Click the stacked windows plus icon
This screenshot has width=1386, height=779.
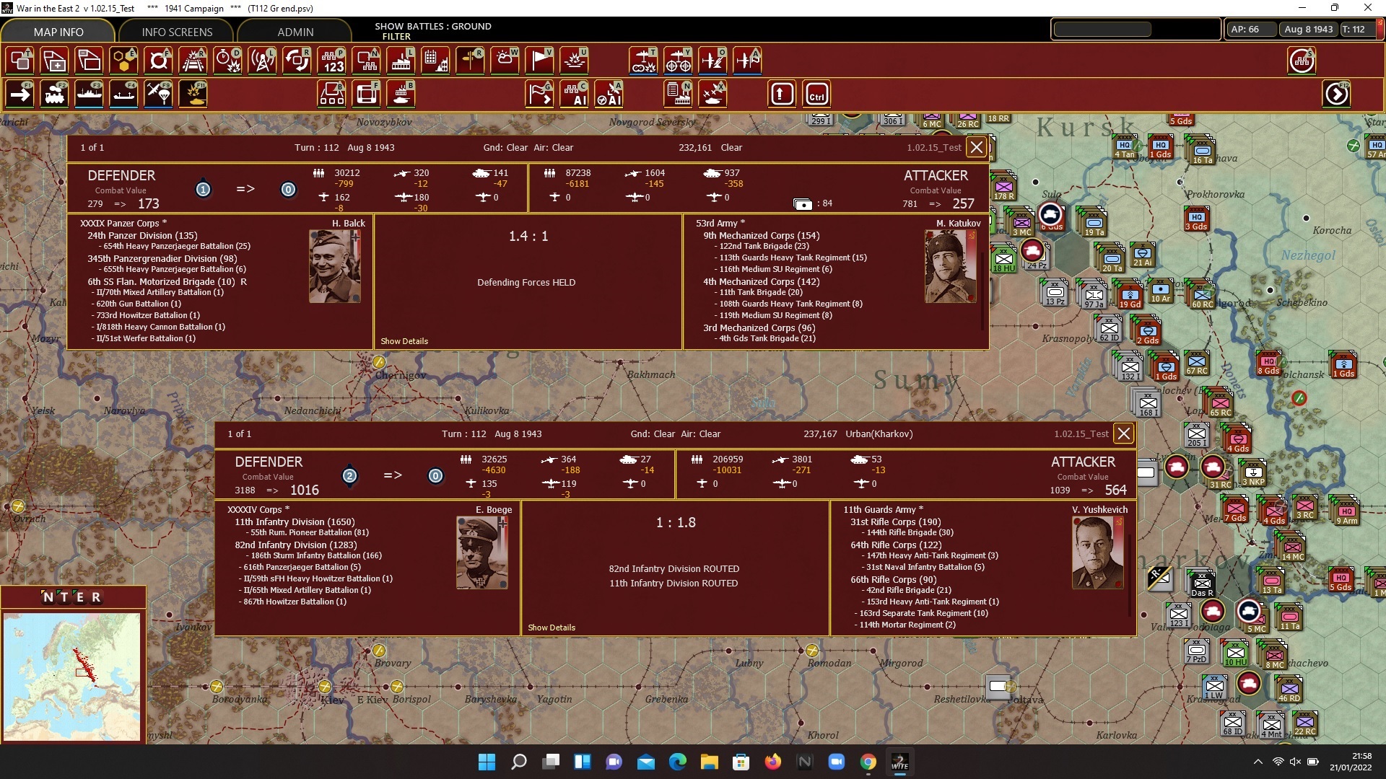[54, 61]
